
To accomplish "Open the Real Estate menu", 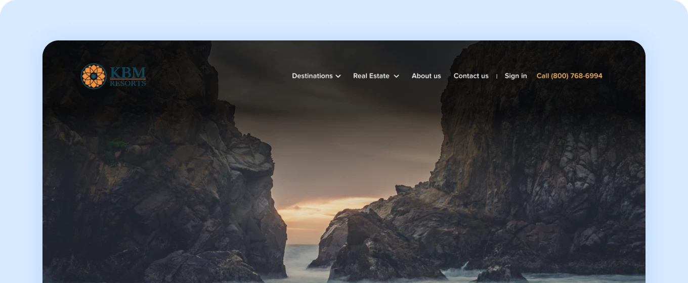I will [x=371, y=76].
